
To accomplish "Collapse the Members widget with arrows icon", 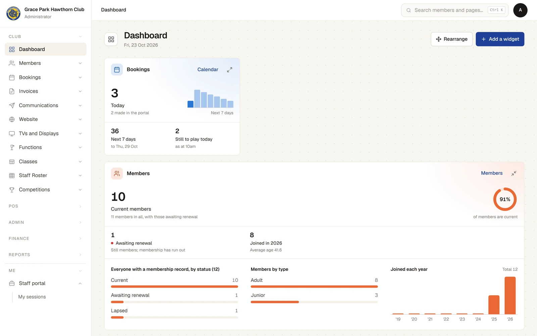I will tap(514, 173).
